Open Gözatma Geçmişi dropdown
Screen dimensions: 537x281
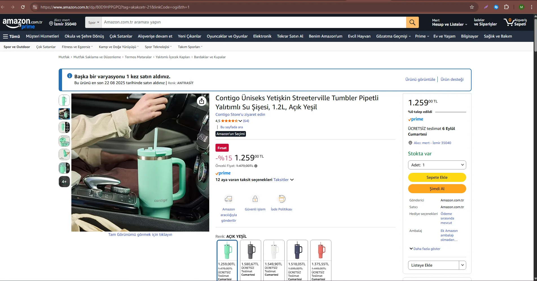393,36
